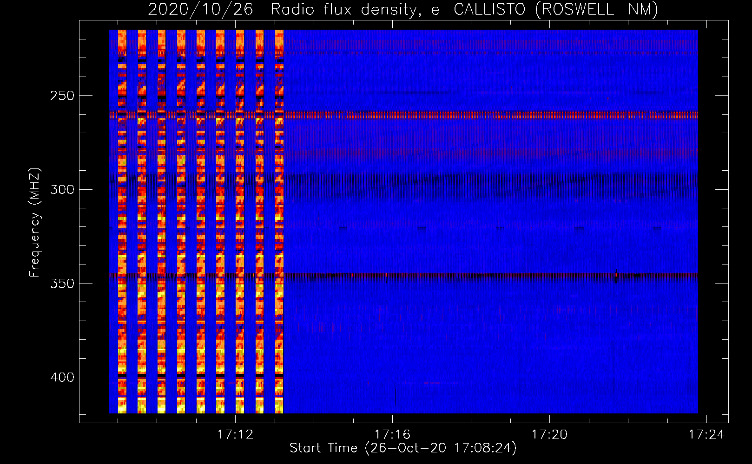Viewport: 752px width, 464px height.
Task: Click the 350 frequency tick label
Action: pyautogui.click(x=62, y=284)
